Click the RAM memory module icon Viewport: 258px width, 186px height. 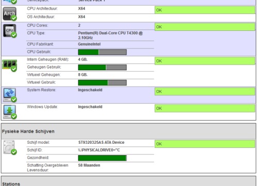[10, 65]
